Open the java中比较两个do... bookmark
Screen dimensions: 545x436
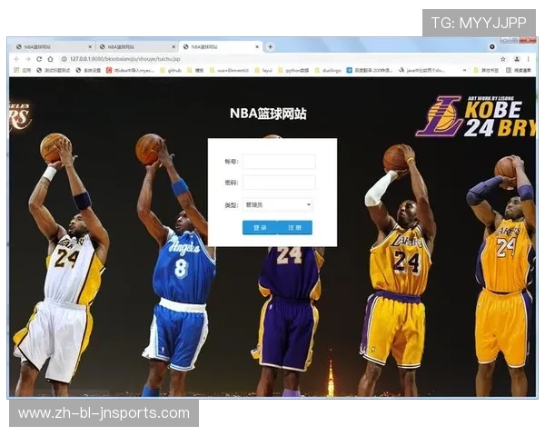421,70
